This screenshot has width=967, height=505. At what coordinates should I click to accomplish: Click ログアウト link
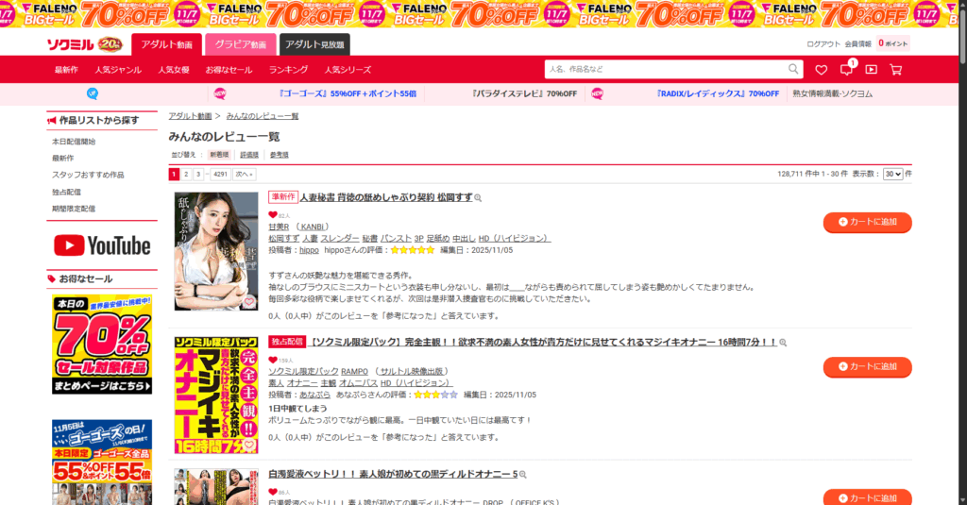pos(823,43)
